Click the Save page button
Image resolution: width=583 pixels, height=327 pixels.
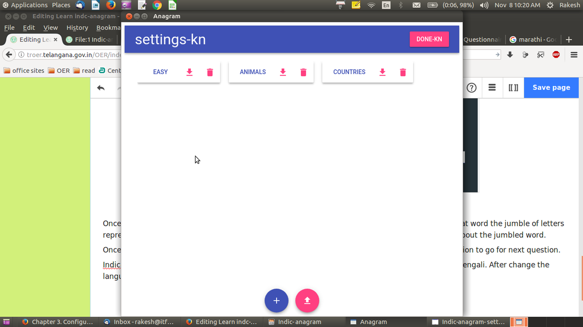click(x=551, y=88)
